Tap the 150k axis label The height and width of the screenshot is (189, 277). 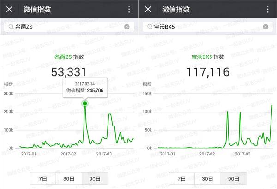147,94
